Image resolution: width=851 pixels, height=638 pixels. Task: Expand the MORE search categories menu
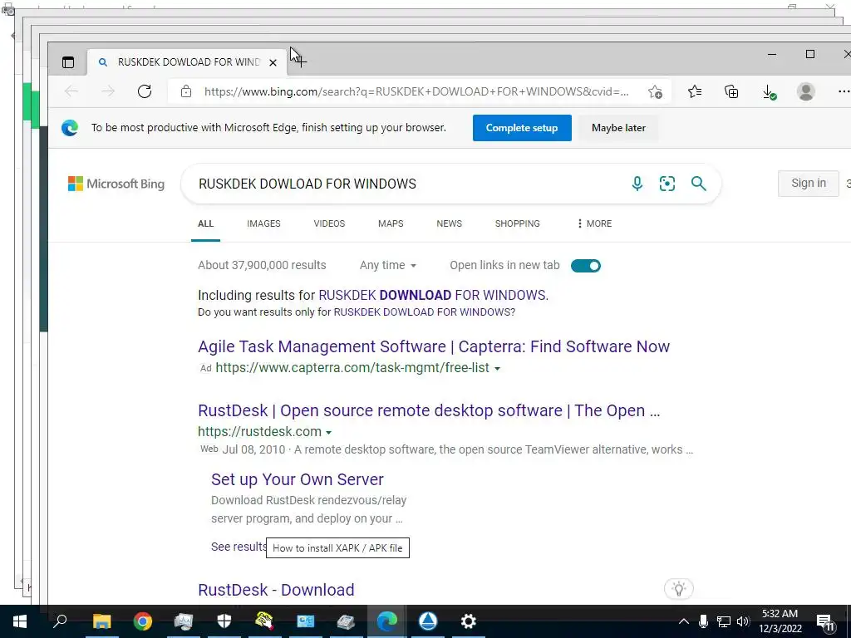click(x=594, y=223)
